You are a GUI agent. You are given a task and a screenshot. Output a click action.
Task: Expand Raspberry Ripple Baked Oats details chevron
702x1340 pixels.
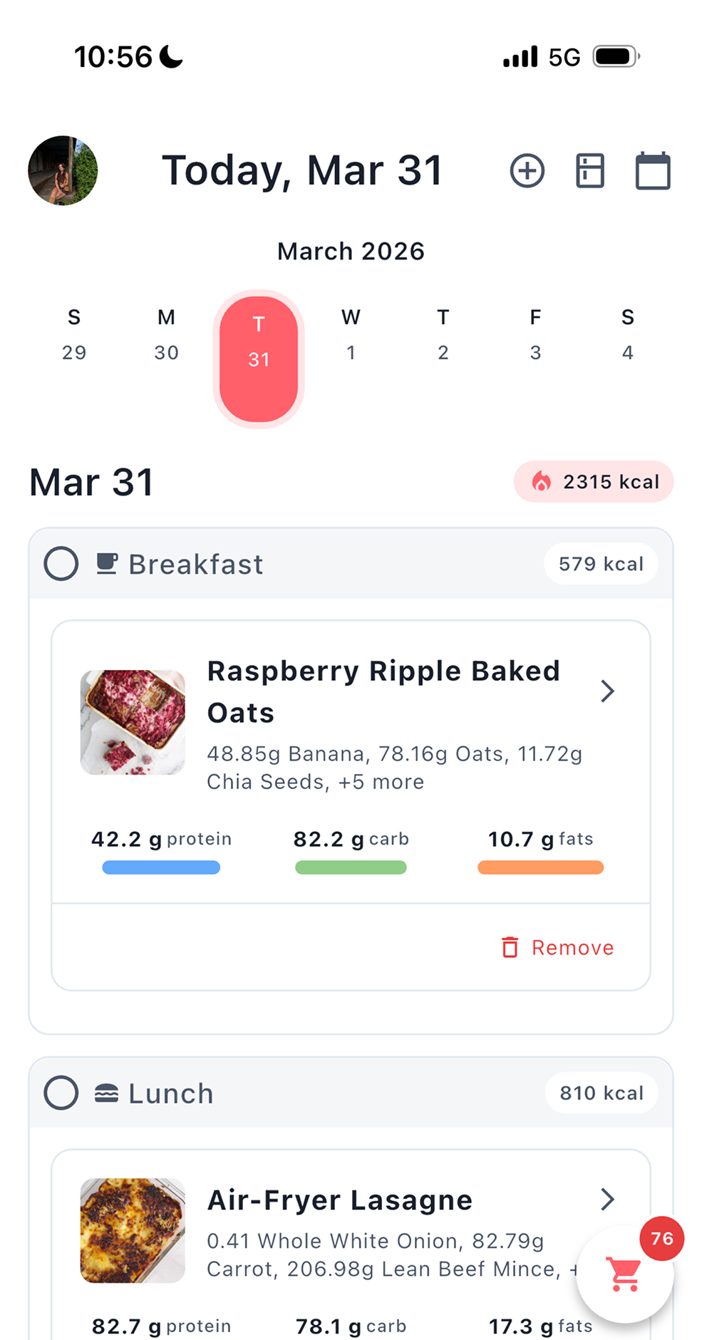[x=606, y=691]
